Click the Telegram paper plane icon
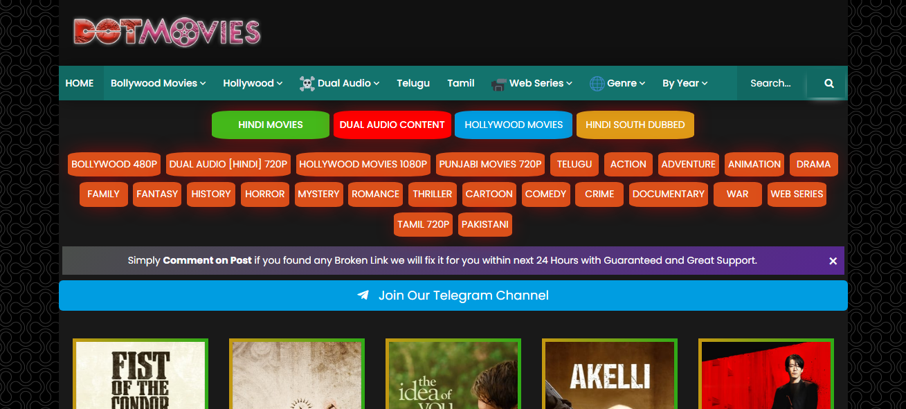 point(363,296)
